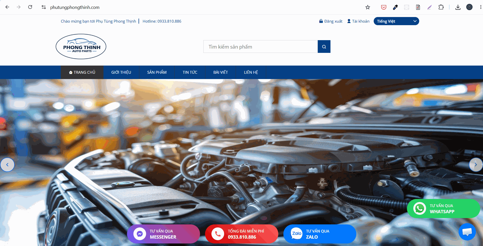Open the SẢN PHẨM menu item
Image resolution: width=483 pixels, height=246 pixels.
[x=157, y=72]
